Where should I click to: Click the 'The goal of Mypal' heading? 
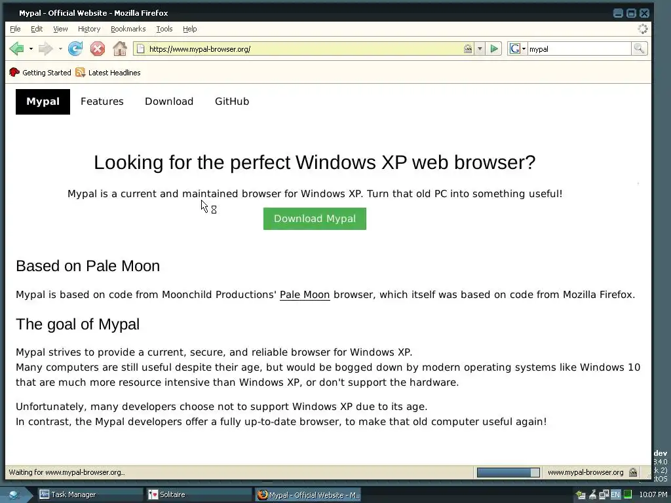point(77,324)
